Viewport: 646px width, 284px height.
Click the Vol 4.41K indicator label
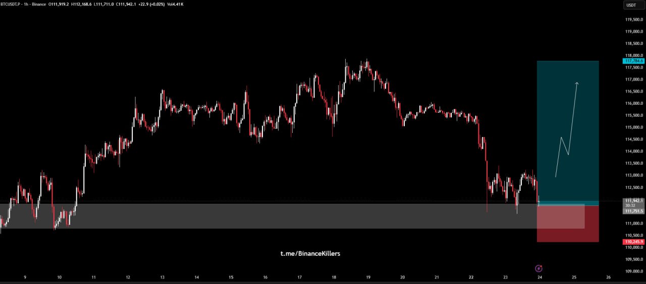coord(175,4)
